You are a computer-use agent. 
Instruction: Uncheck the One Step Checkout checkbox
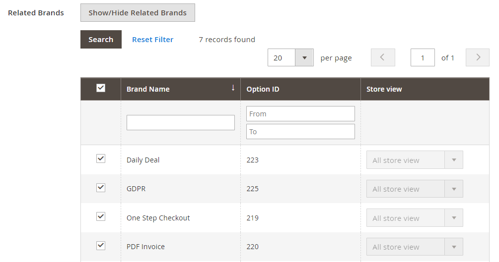[101, 217]
